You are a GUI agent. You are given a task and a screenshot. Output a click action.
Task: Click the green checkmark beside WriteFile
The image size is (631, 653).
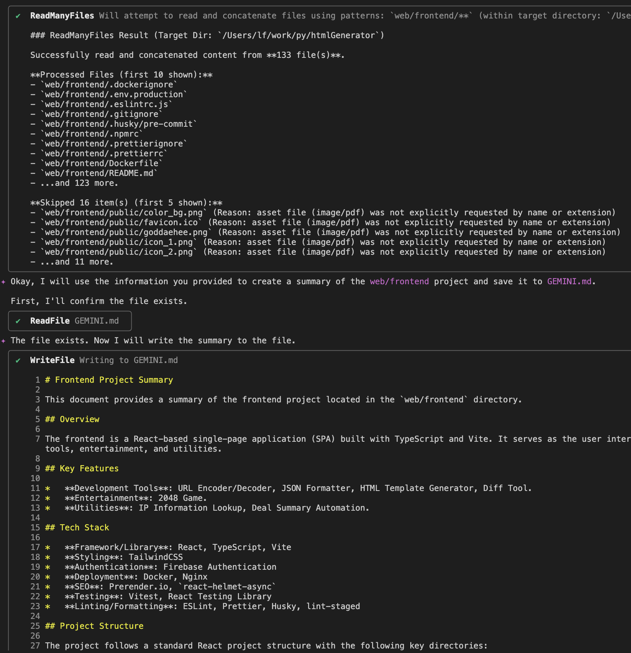18,361
